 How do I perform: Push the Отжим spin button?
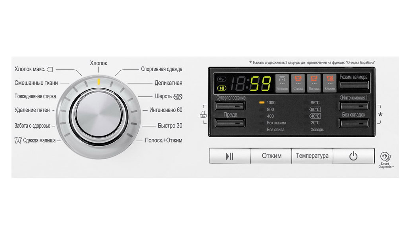[x=271, y=156]
